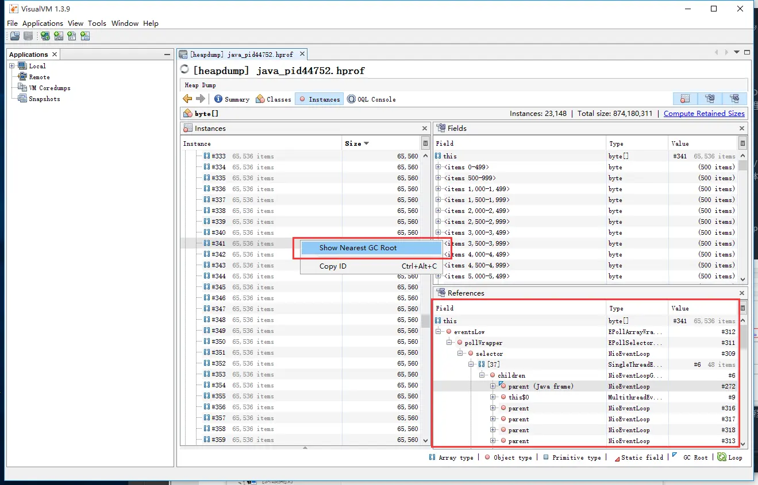
Task: Click the scroll documents right arrow
Action: (726, 53)
